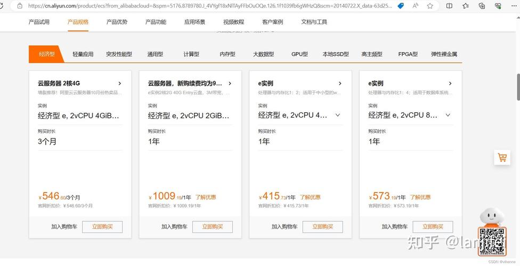Open 视频教程 navigation item
Image resolution: width=520 pixels, height=266 pixels.
(x=234, y=22)
